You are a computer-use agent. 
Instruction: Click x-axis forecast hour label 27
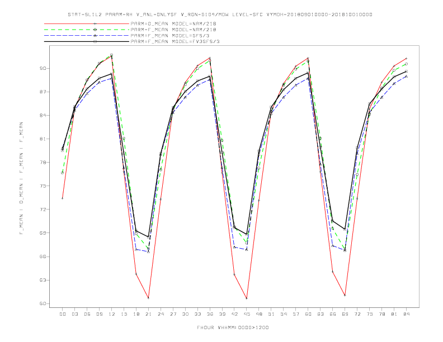(x=173, y=314)
